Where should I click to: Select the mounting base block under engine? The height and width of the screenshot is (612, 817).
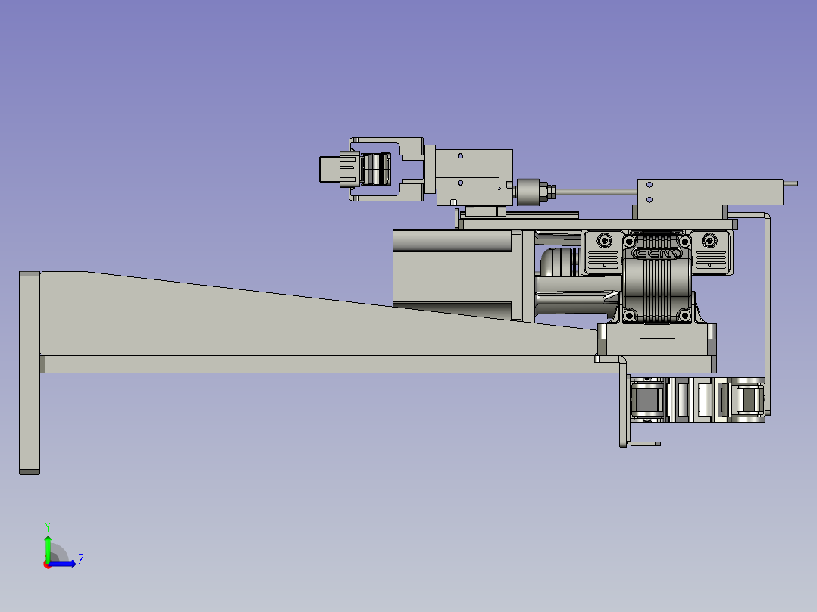[x=656, y=339]
